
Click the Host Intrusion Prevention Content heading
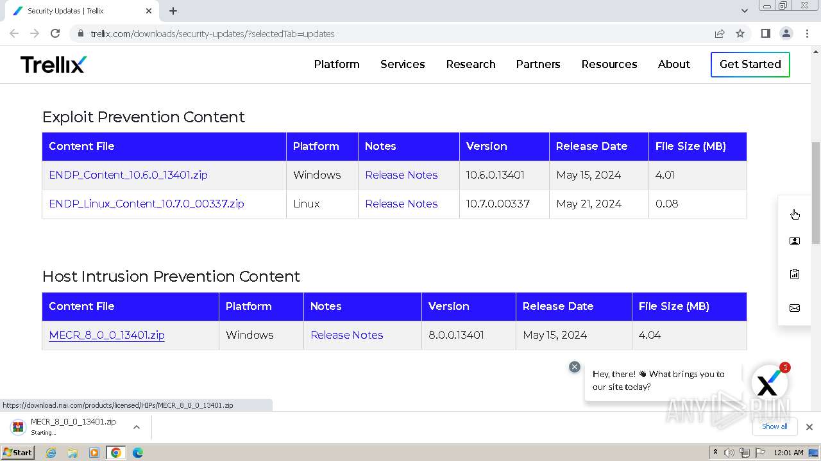[171, 277]
